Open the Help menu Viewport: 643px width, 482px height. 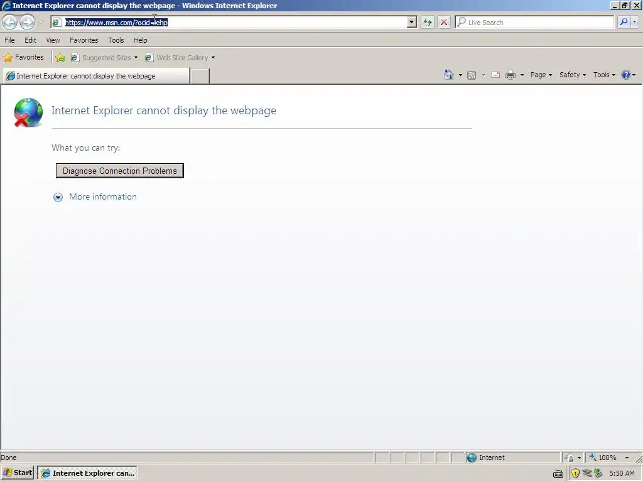[140, 40]
